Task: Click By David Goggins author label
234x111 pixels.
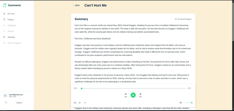Action: tap(185, 19)
